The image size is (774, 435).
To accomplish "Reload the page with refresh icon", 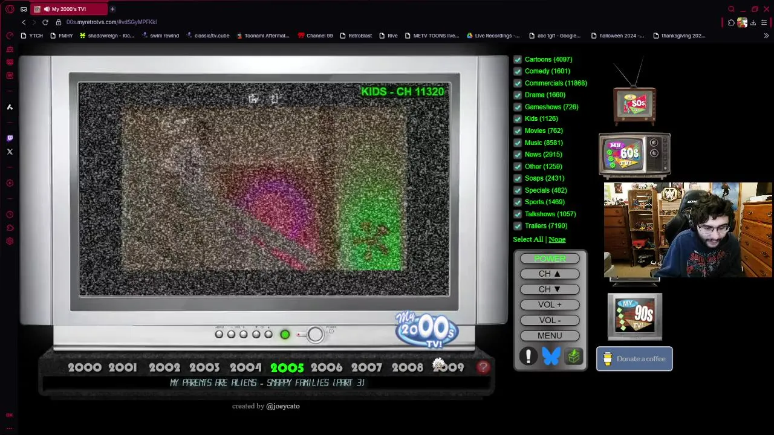I will tap(45, 22).
